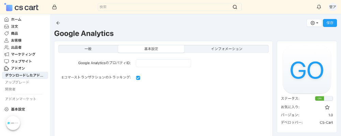
Task: Click the lock icon in the top bar
Action: coord(55,7)
